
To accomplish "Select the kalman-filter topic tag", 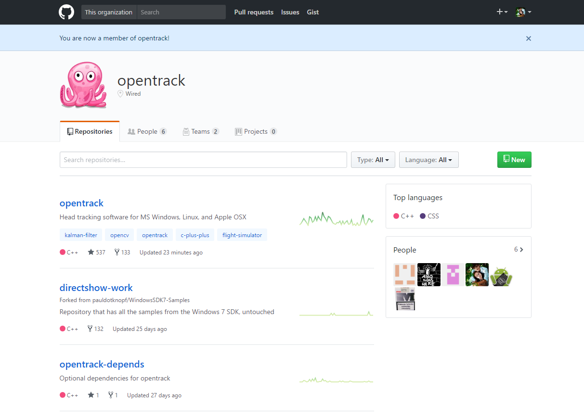I will (x=81, y=235).
